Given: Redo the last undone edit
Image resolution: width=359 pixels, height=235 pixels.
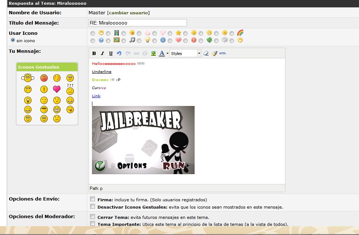Looking at the screenshot, I should 128,54.
